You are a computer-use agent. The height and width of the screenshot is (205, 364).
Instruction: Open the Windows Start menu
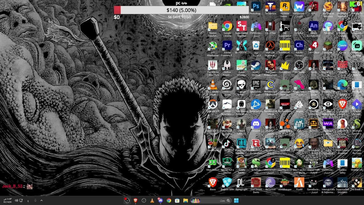coord(236,200)
